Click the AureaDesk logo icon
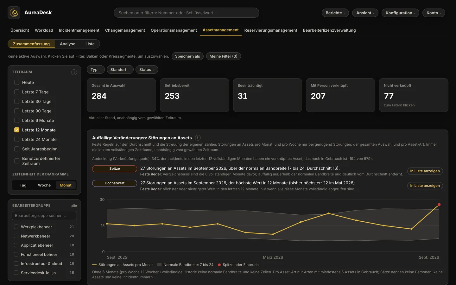Screen dimensions: 456x285 tap(14, 13)
